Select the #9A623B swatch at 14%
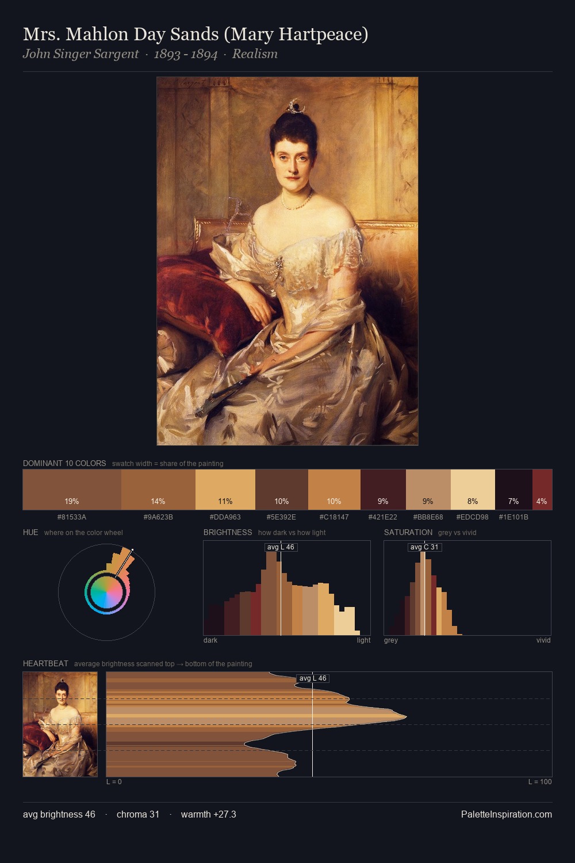Image resolution: width=575 pixels, height=863 pixels. pyautogui.click(x=158, y=490)
